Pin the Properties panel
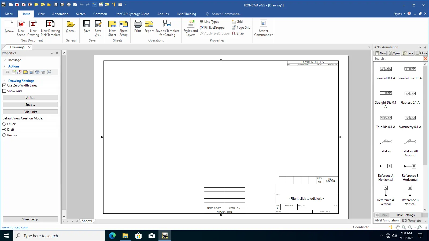Viewport: 429px width, 241px height. pyautogui.click(x=57, y=53)
